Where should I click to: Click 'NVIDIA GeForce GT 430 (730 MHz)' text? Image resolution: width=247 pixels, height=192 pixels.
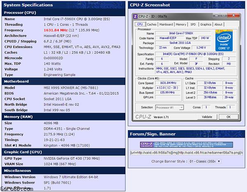(x=72, y=159)
